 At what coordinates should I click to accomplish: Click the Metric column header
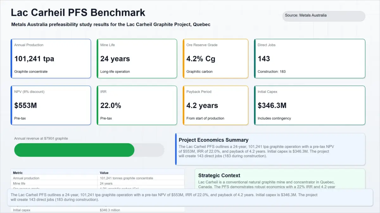point(18,173)
